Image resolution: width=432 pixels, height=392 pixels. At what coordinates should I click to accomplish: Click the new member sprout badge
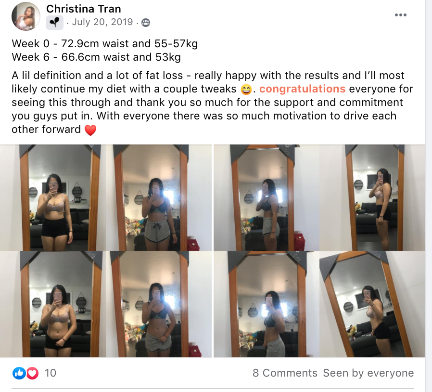pyautogui.click(x=54, y=22)
